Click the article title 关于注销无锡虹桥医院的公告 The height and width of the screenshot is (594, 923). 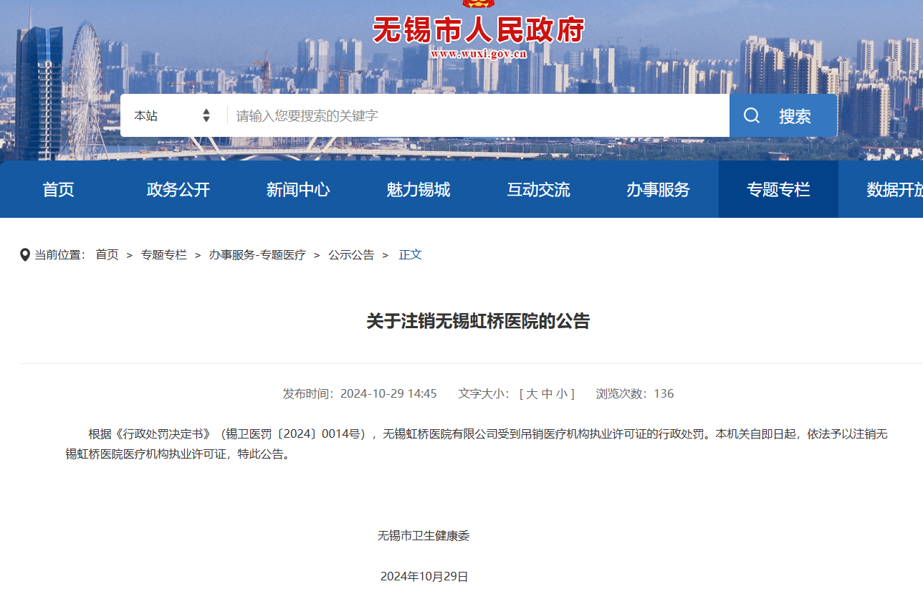point(478,321)
